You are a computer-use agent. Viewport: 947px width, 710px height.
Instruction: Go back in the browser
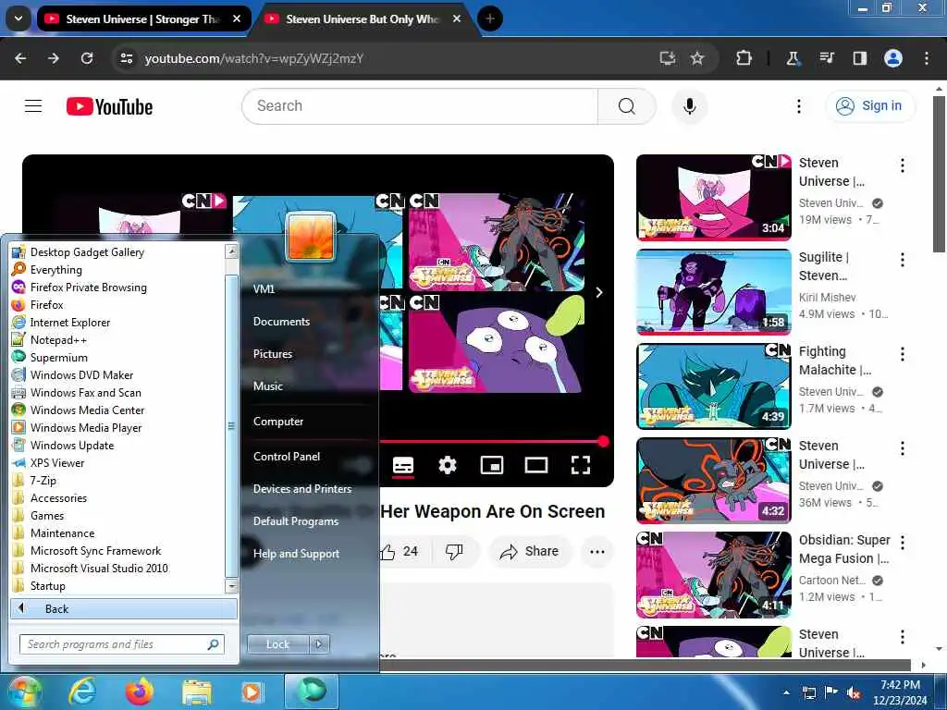20,58
